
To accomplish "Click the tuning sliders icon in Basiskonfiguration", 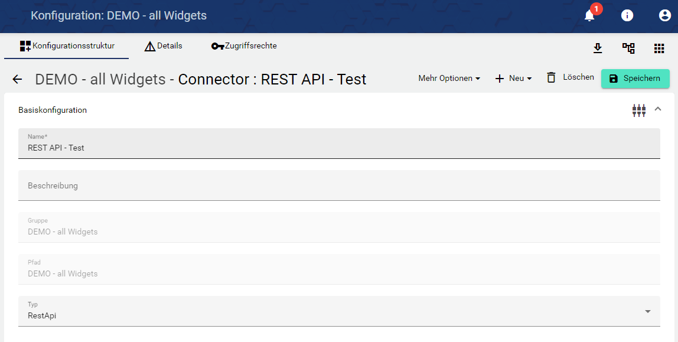I will 639,110.
